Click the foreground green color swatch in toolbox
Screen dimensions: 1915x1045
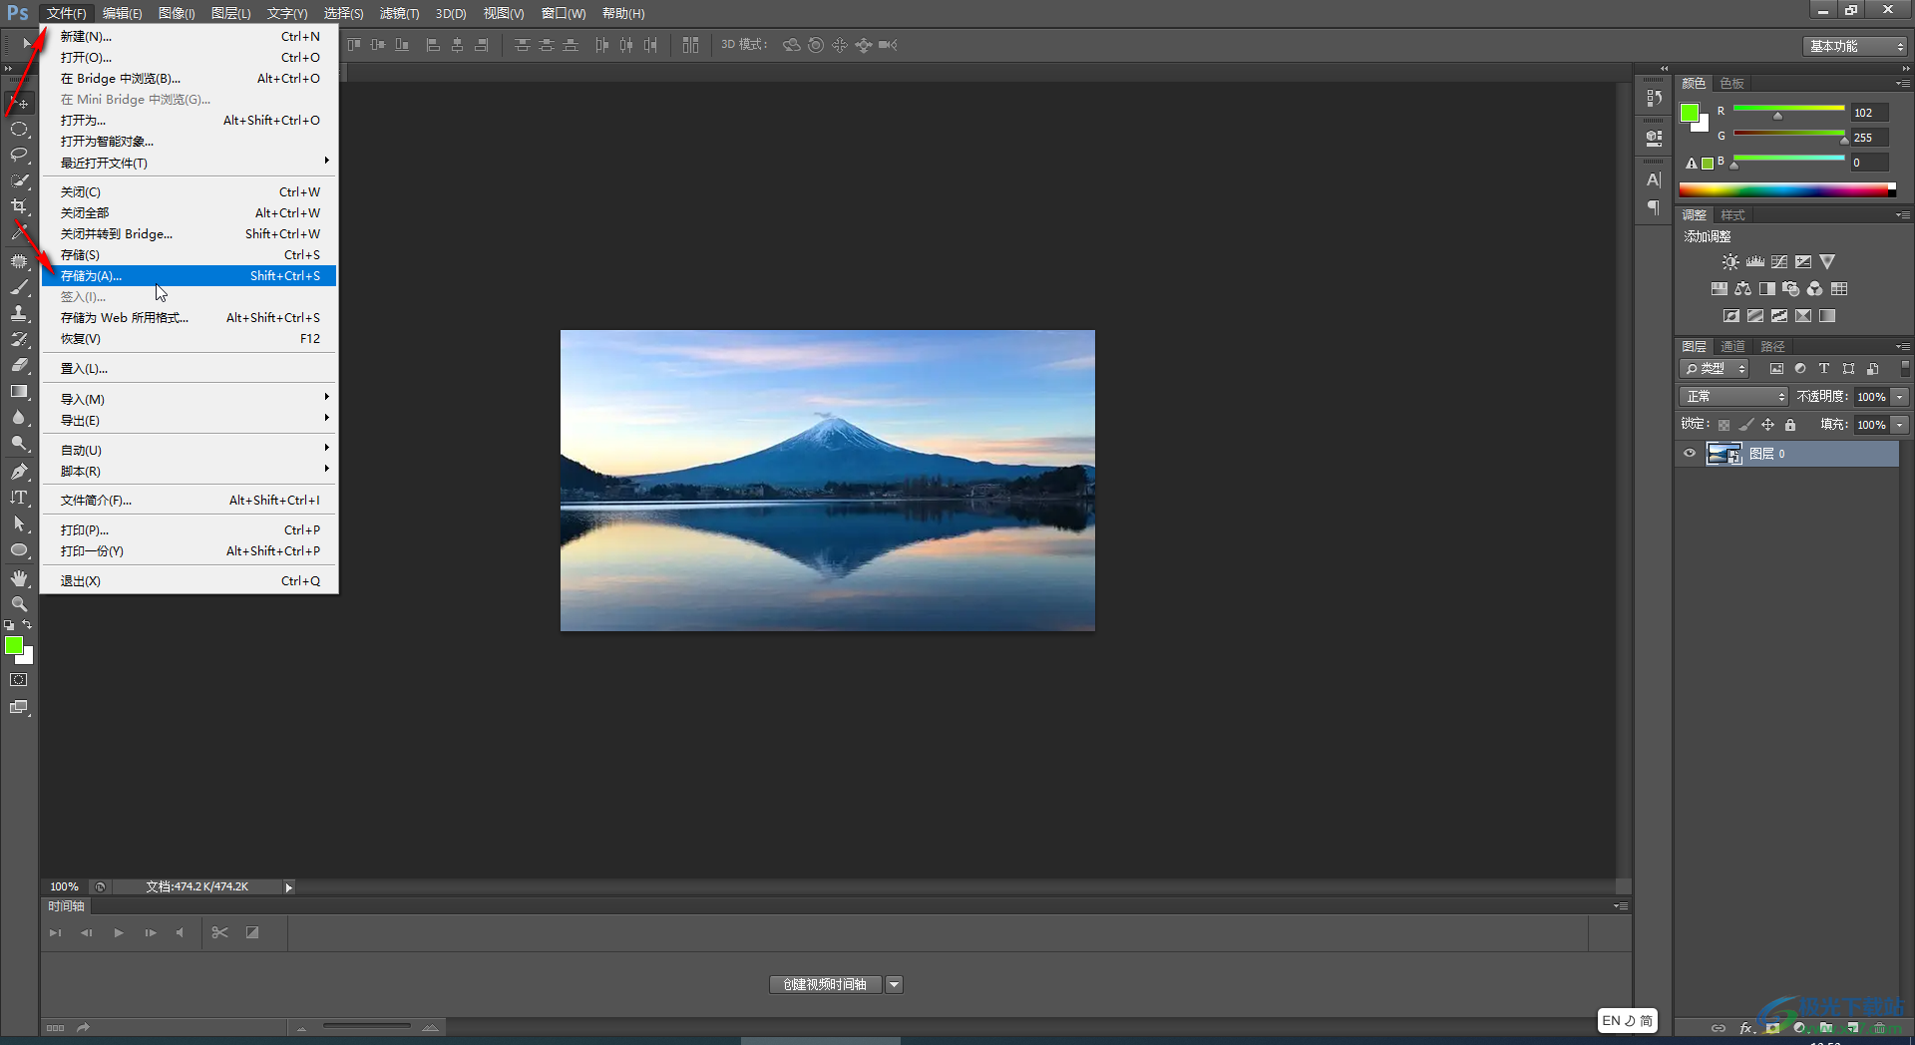tap(14, 646)
